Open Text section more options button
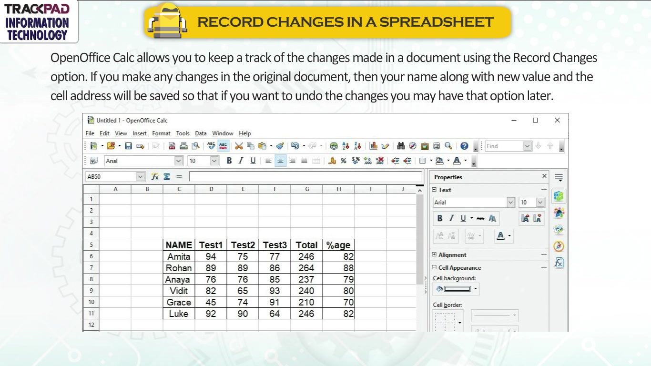Viewport: 651px width, 366px height. point(544,190)
